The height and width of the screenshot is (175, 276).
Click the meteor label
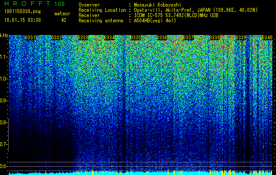62,14
